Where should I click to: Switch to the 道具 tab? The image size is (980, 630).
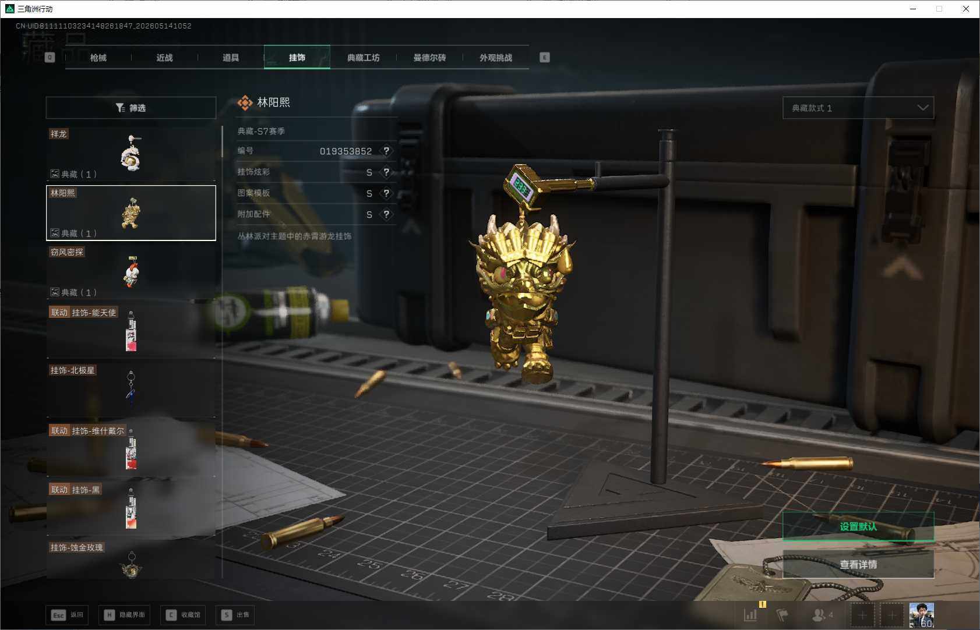231,58
